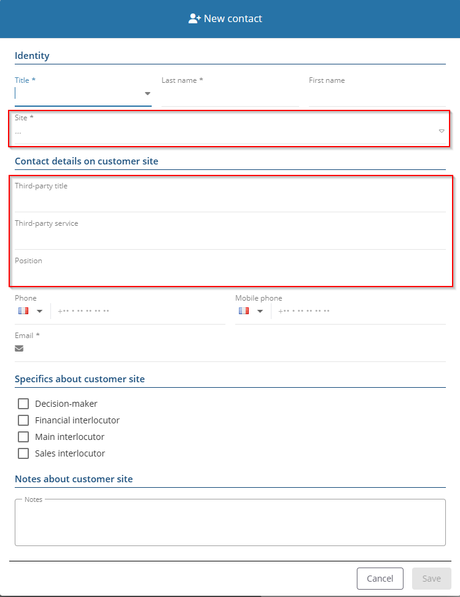The width and height of the screenshot is (460, 597).
Task: Click into the First name field
Action: tap(376, 96)
